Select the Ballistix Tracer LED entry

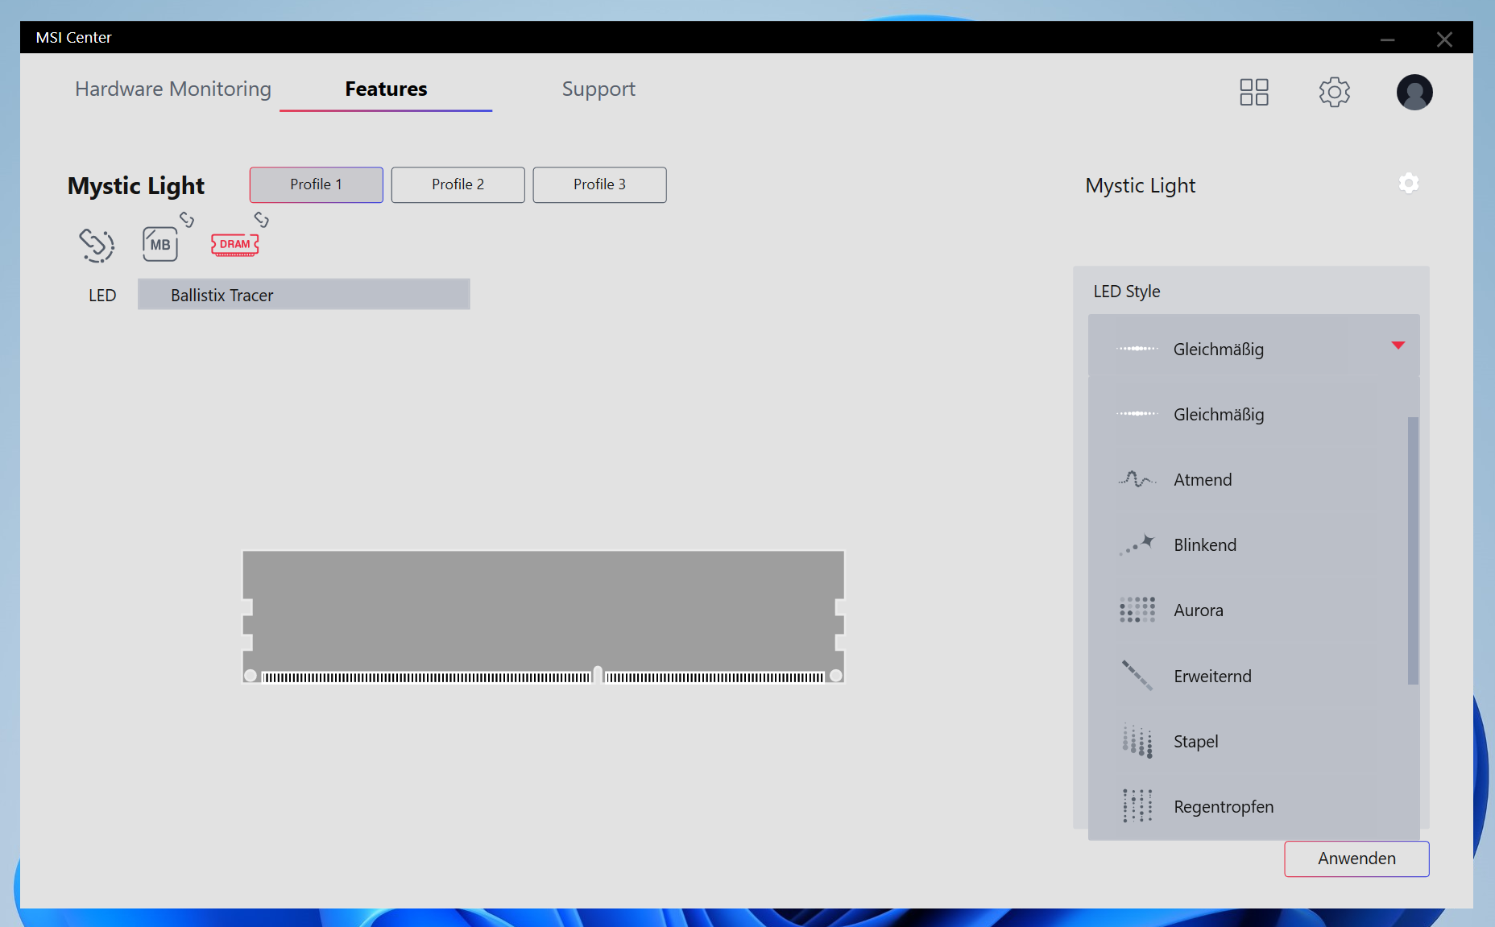(304, 295)
